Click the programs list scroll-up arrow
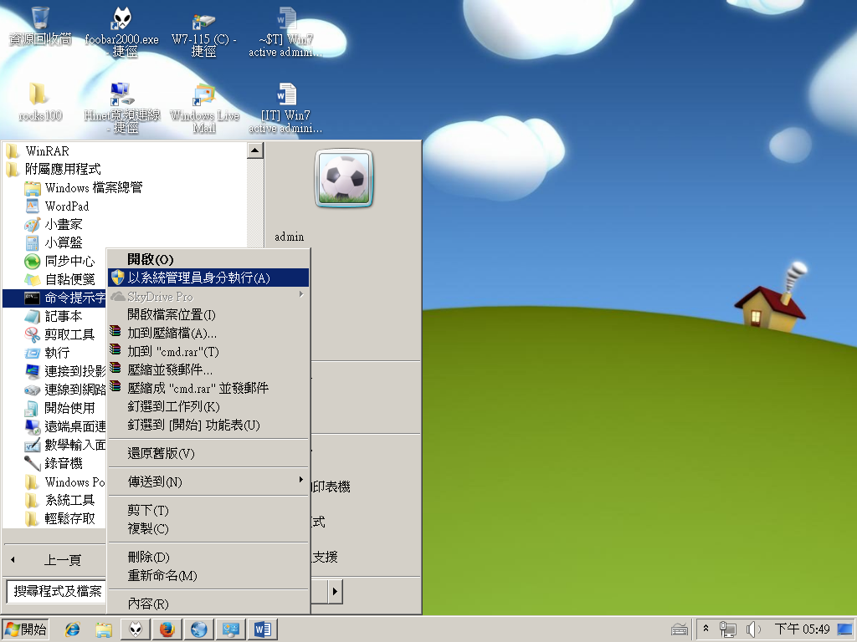The image size is (857, 642). 255,150
